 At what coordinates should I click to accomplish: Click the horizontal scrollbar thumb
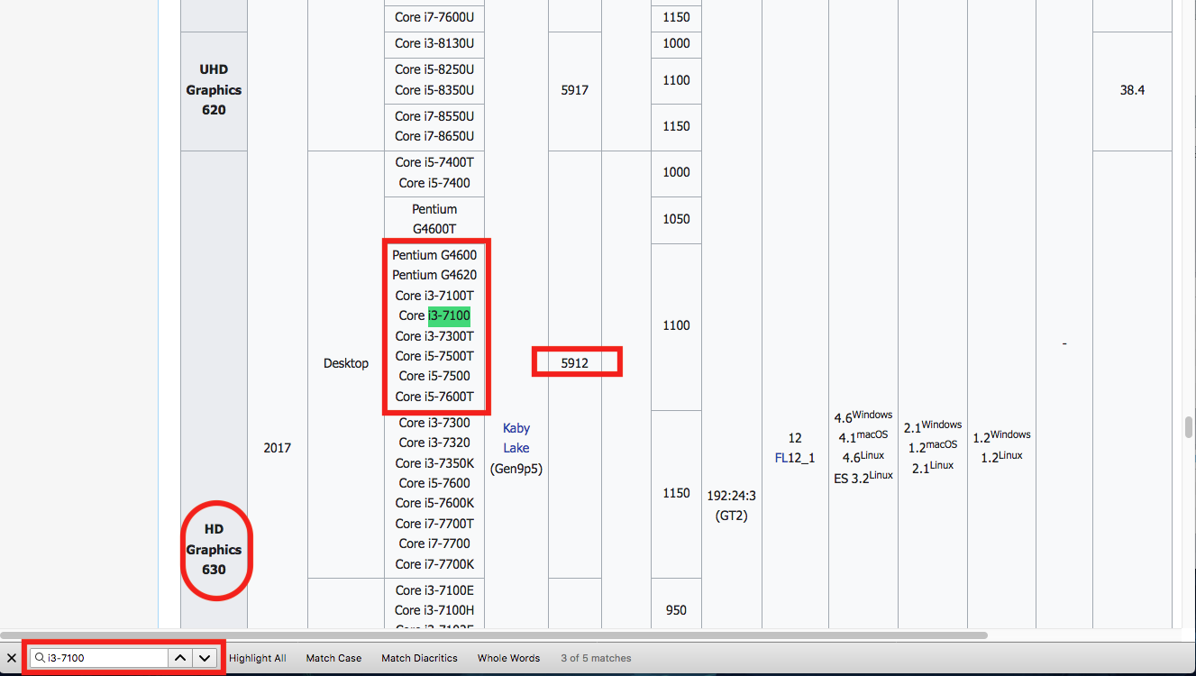click(x=496, y=635)
